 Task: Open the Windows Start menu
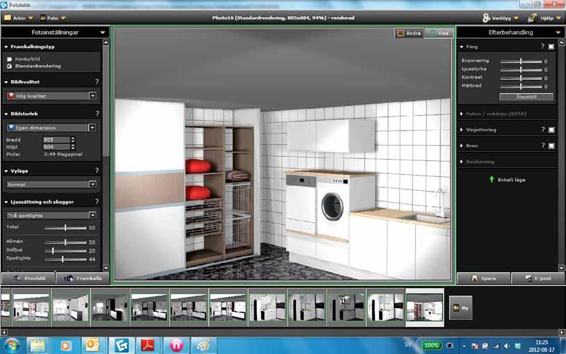12,346
